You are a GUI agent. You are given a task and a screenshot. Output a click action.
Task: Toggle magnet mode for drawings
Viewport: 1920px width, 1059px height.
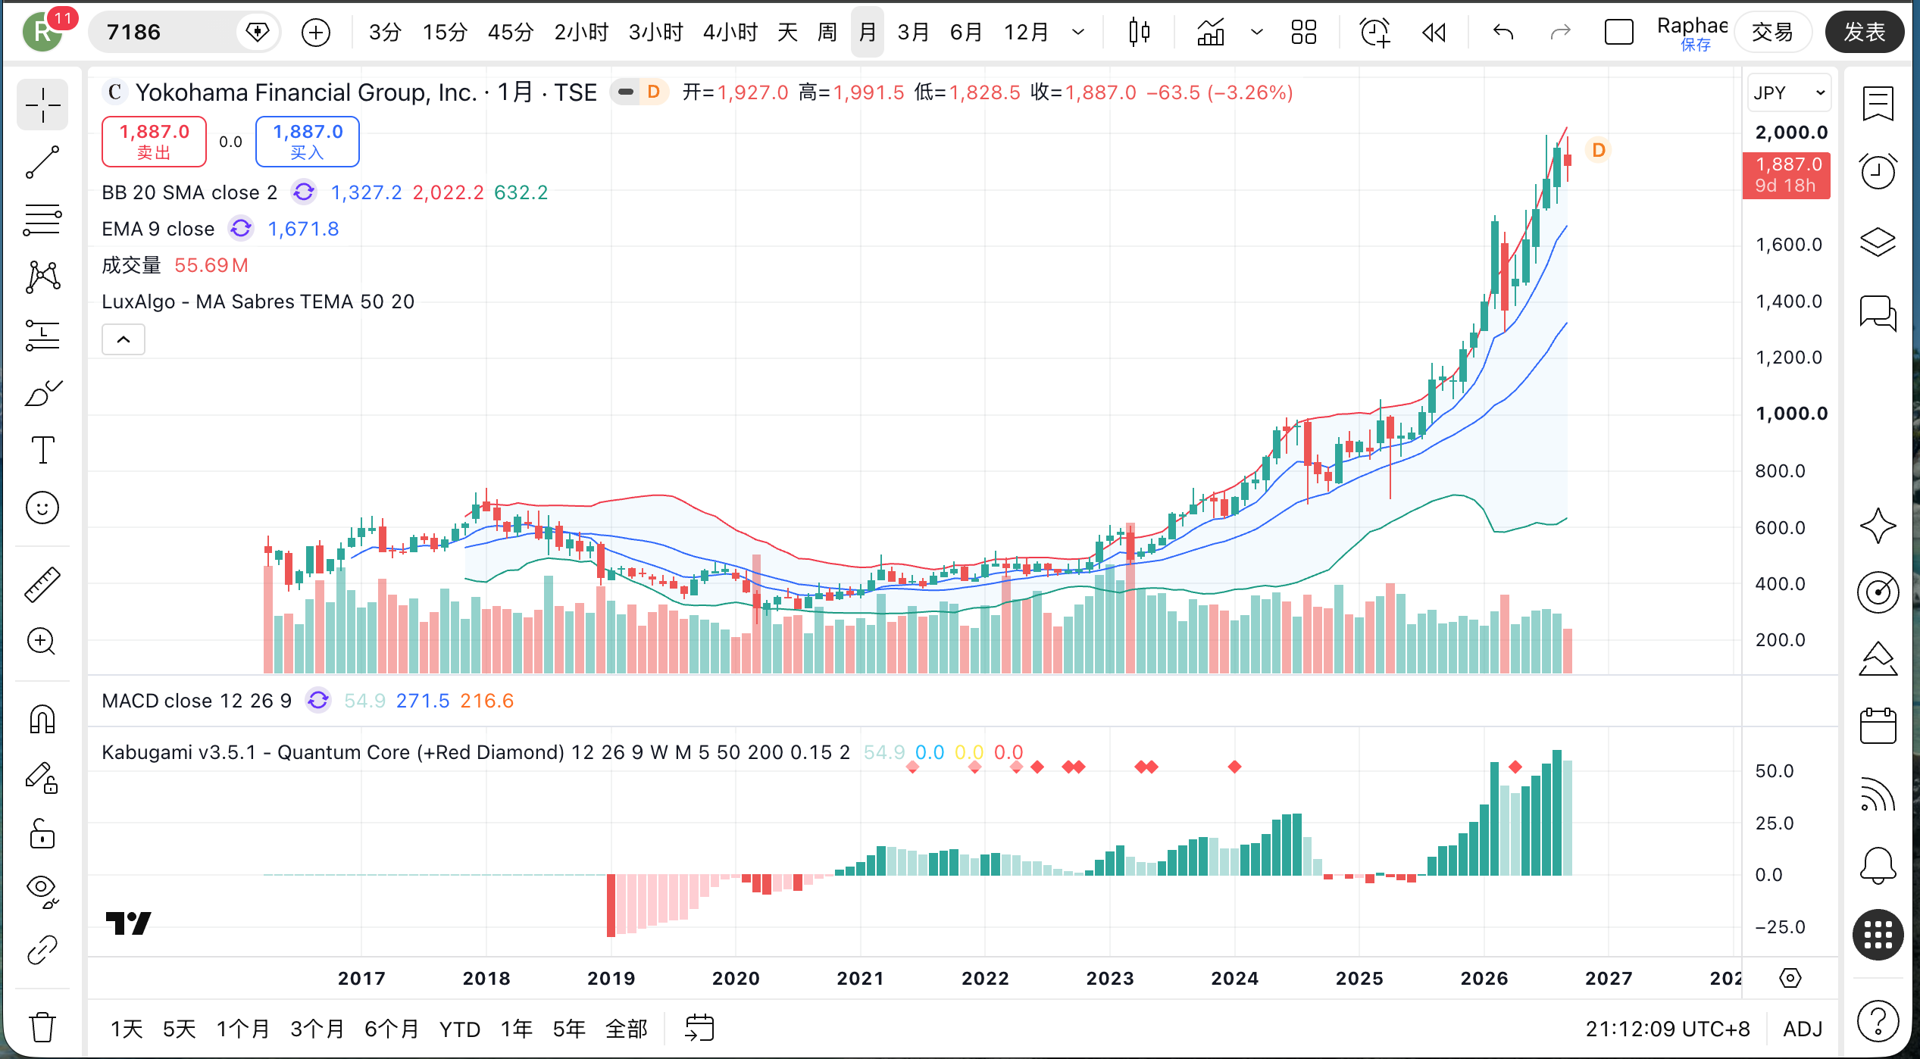pos(42,720)
